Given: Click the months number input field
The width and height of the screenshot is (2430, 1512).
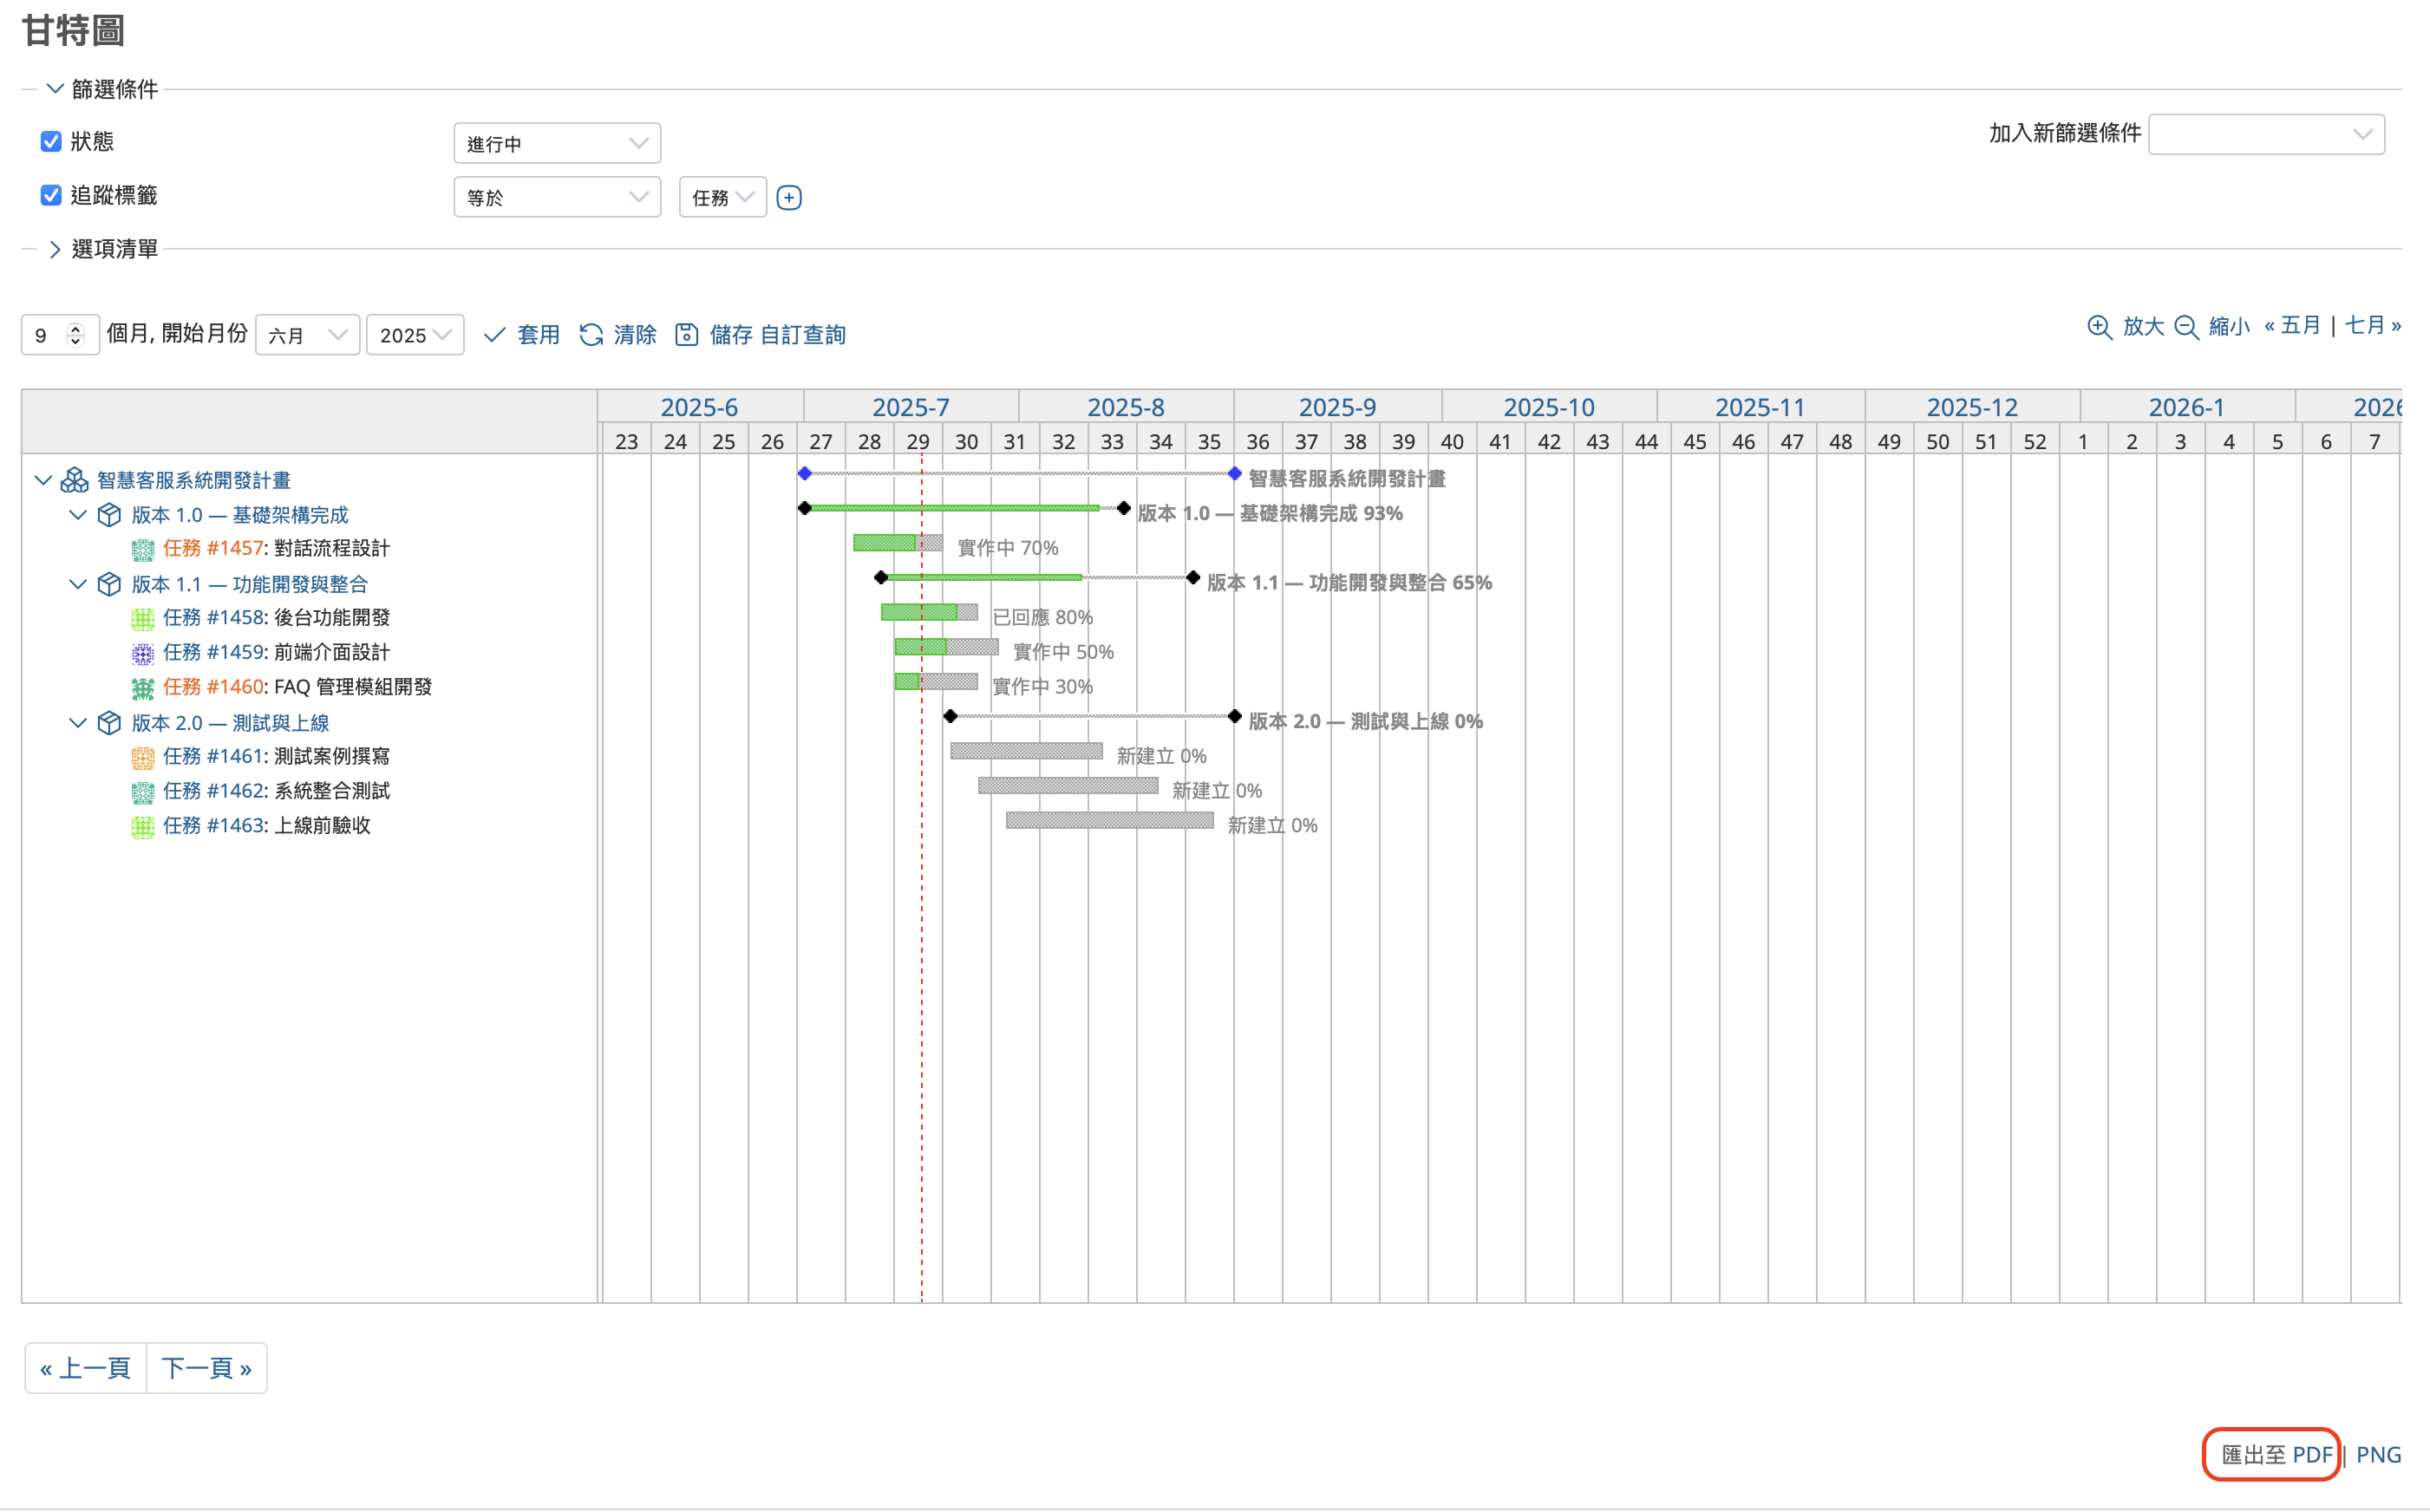Looking at the screenshot, I should click(59, 335).
